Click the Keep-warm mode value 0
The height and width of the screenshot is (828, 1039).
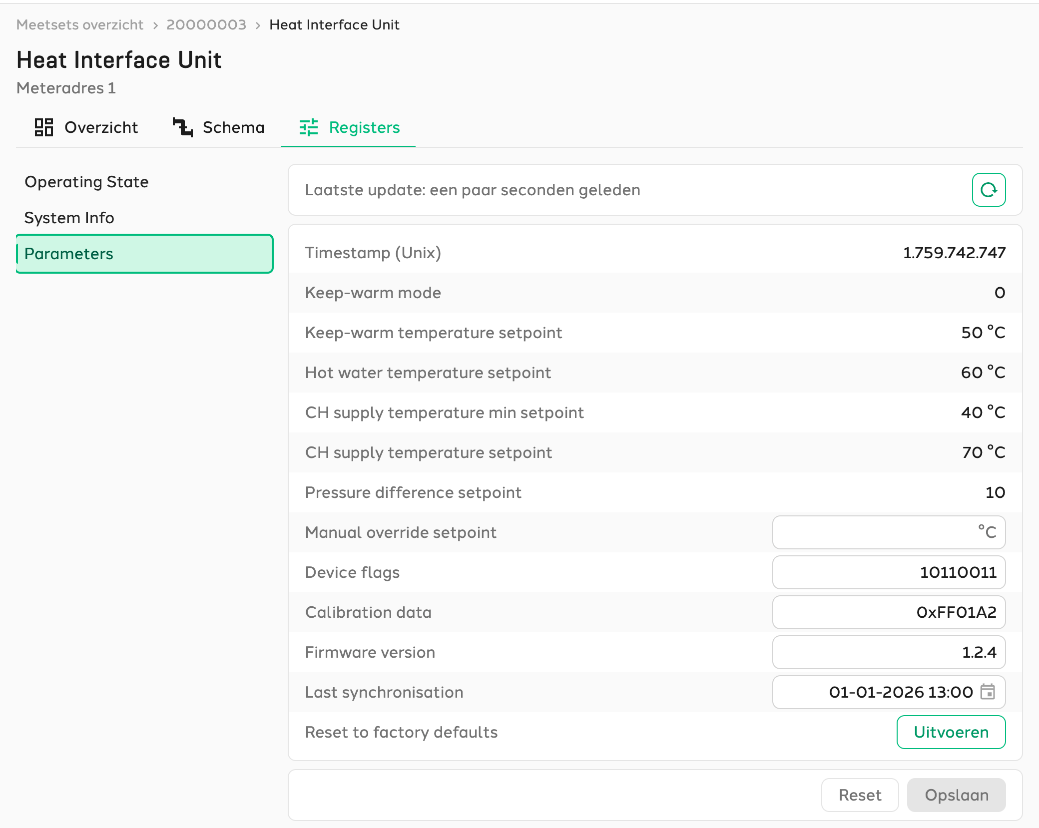[x=1000, y=293]
